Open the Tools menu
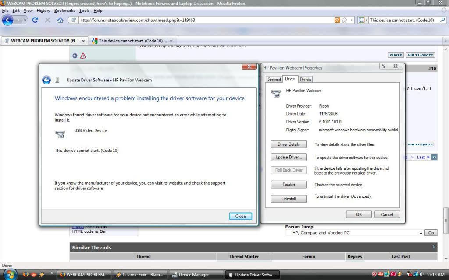 click(84, 10)
